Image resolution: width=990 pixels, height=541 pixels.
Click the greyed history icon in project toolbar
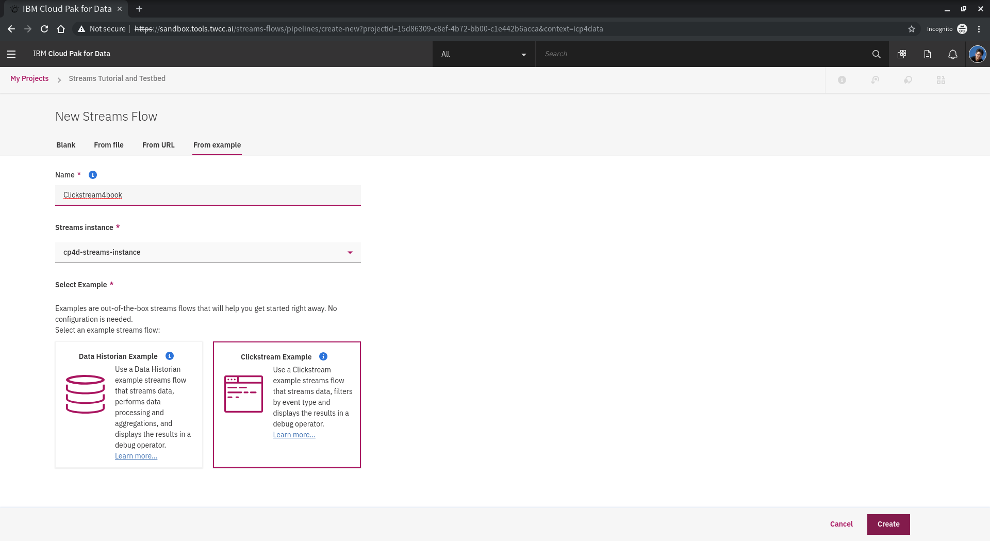875,80
